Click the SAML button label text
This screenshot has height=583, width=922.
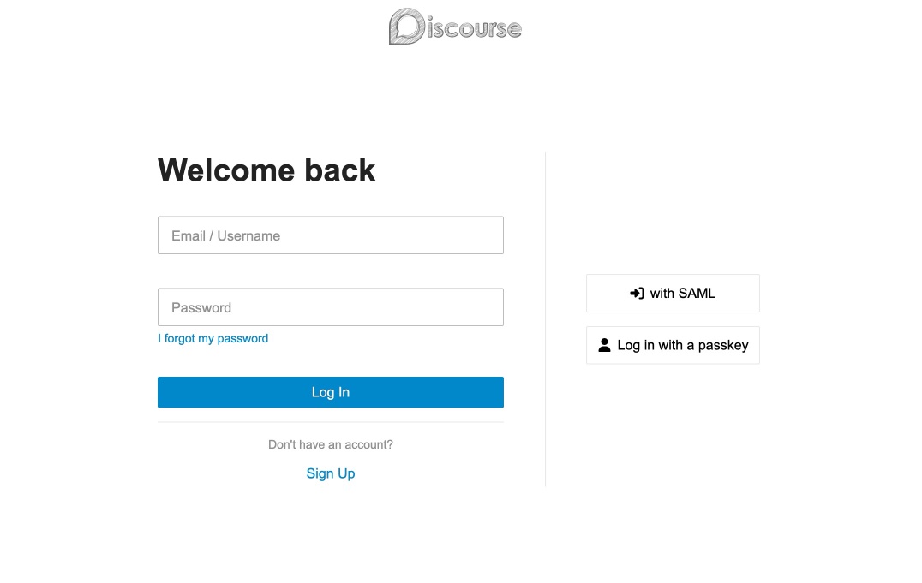coord(682,293)
